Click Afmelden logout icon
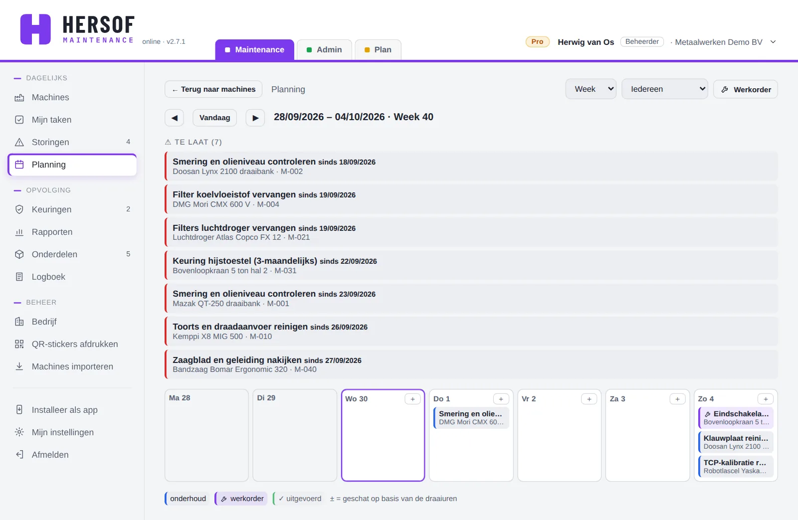This screenshot has height=520, width=798. tap(19, 455)
